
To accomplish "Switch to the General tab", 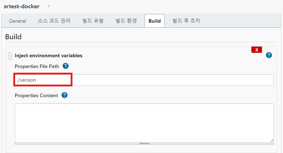I will [18, 21].
